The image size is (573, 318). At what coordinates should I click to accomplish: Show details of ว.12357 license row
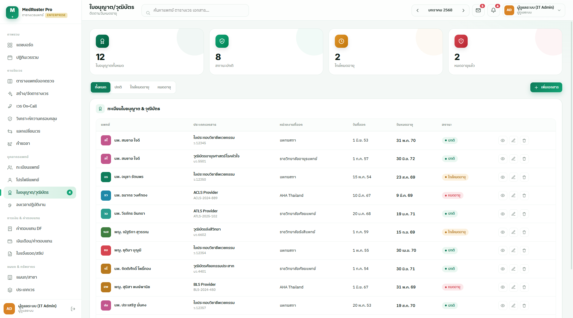pos(503,306)
